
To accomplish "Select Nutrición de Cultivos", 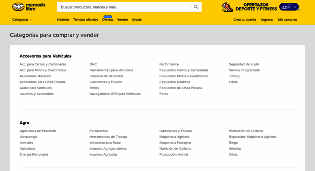I will [175, 149].
